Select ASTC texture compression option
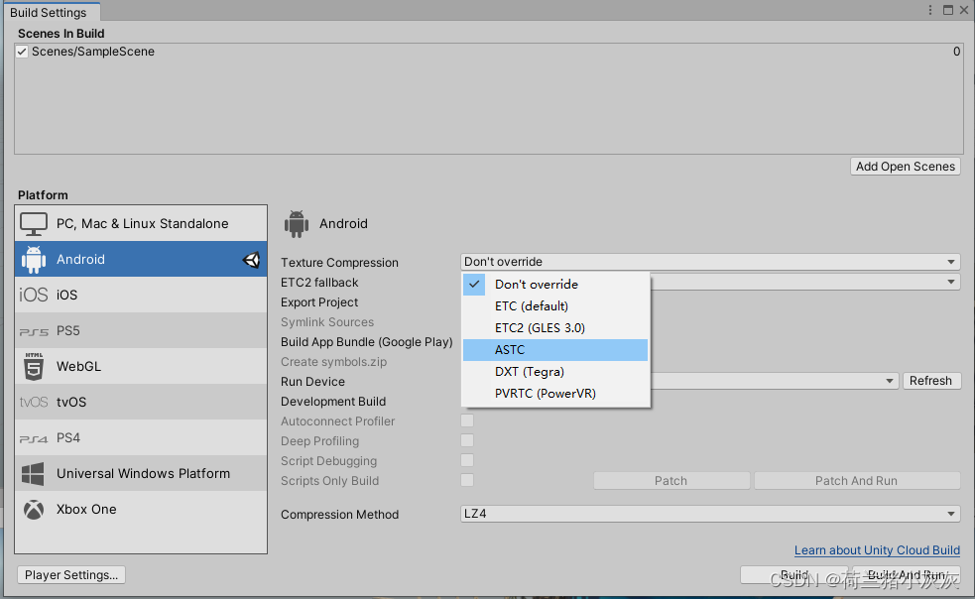This screenshot has height=599, width=975. pos(555,349)
